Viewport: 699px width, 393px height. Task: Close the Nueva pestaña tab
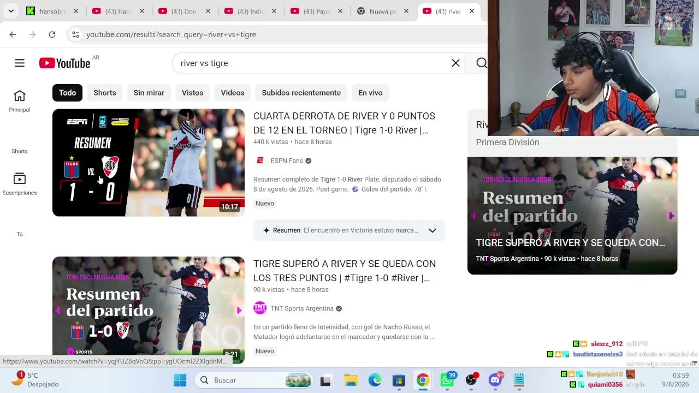tap(406, 11)
